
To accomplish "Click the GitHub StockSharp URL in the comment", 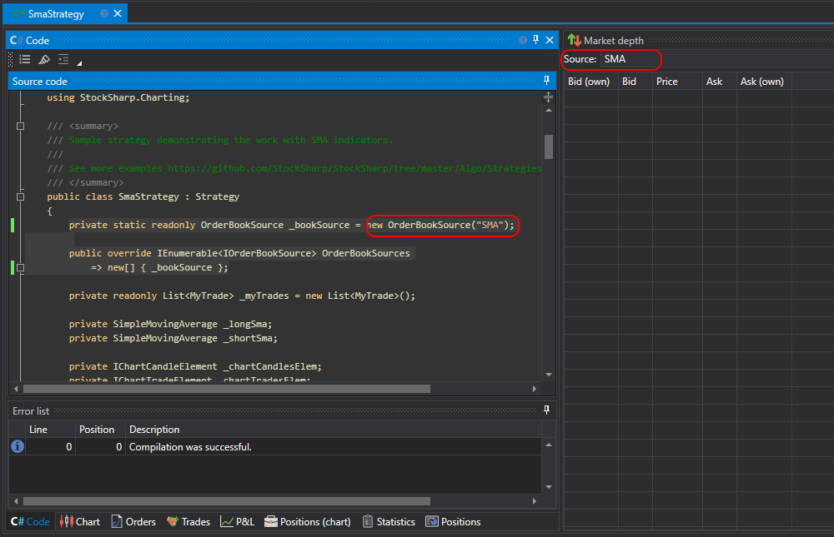I will point(354,168).
